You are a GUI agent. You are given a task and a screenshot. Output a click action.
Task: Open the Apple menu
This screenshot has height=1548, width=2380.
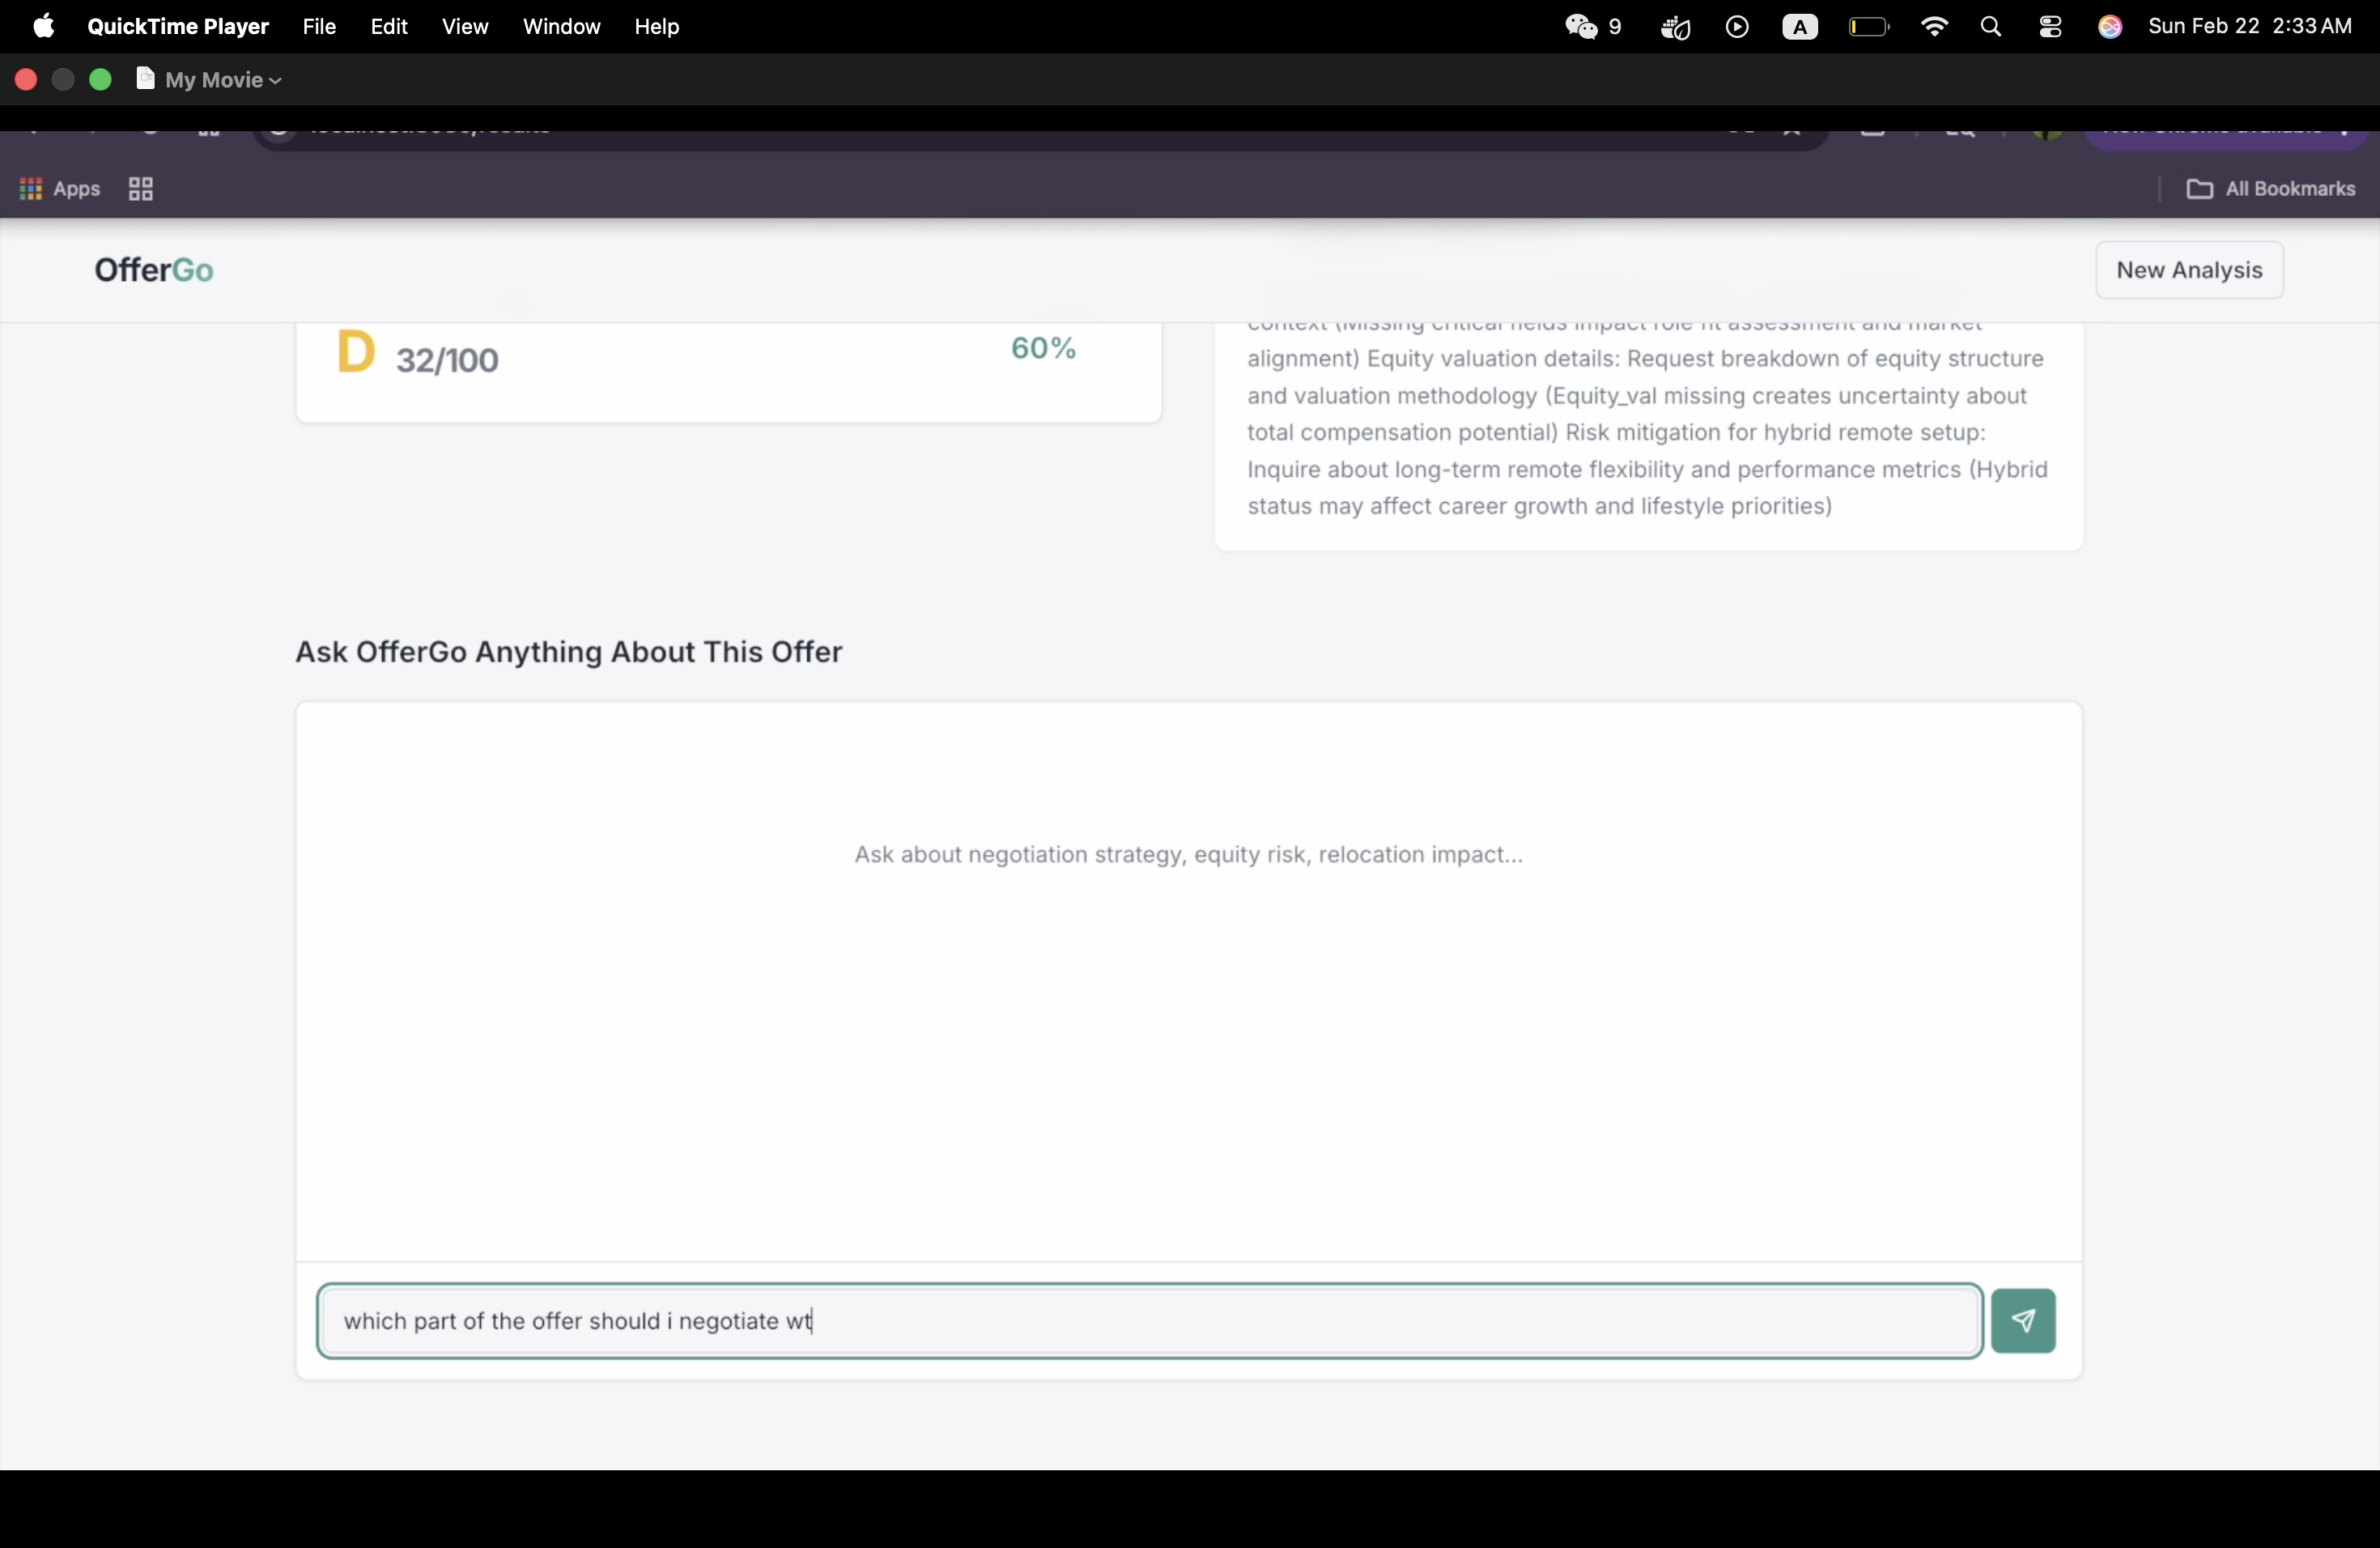[x=43, y=26]
